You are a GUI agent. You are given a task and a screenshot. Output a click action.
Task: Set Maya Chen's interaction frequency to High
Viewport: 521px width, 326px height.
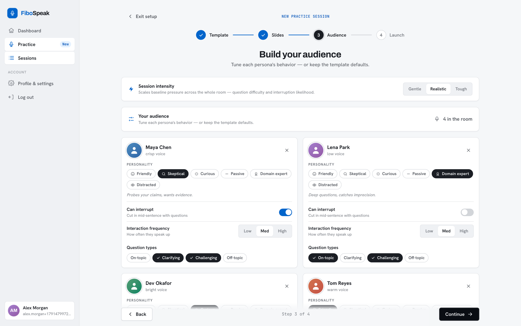(282, 231)
